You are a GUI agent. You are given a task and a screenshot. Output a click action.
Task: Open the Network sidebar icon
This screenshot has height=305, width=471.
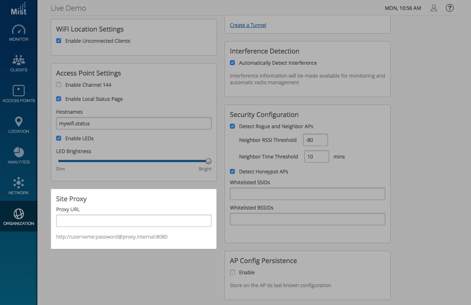[19, 186]
